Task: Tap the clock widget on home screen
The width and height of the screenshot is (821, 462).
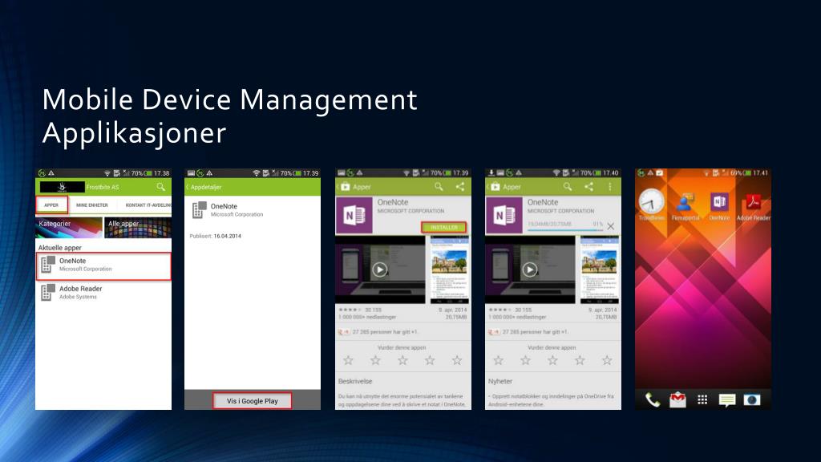Action: click(x=651, y=202)
